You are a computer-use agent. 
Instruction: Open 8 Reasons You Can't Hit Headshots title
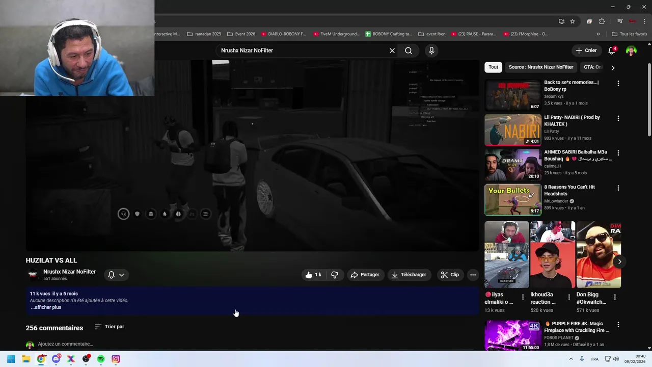coord(569,190)
